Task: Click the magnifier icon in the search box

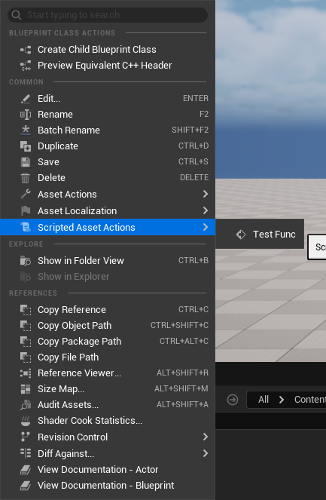Action: 17,15
